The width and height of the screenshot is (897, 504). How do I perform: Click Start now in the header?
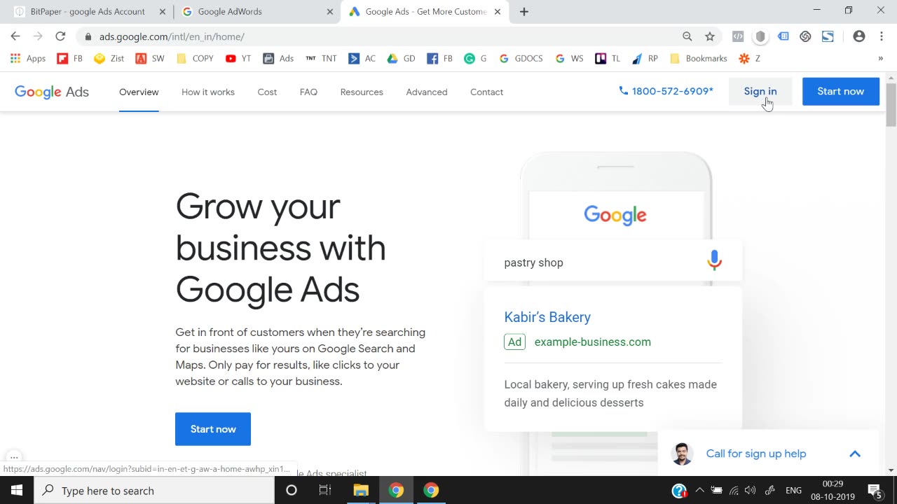(x=840, y=91)
